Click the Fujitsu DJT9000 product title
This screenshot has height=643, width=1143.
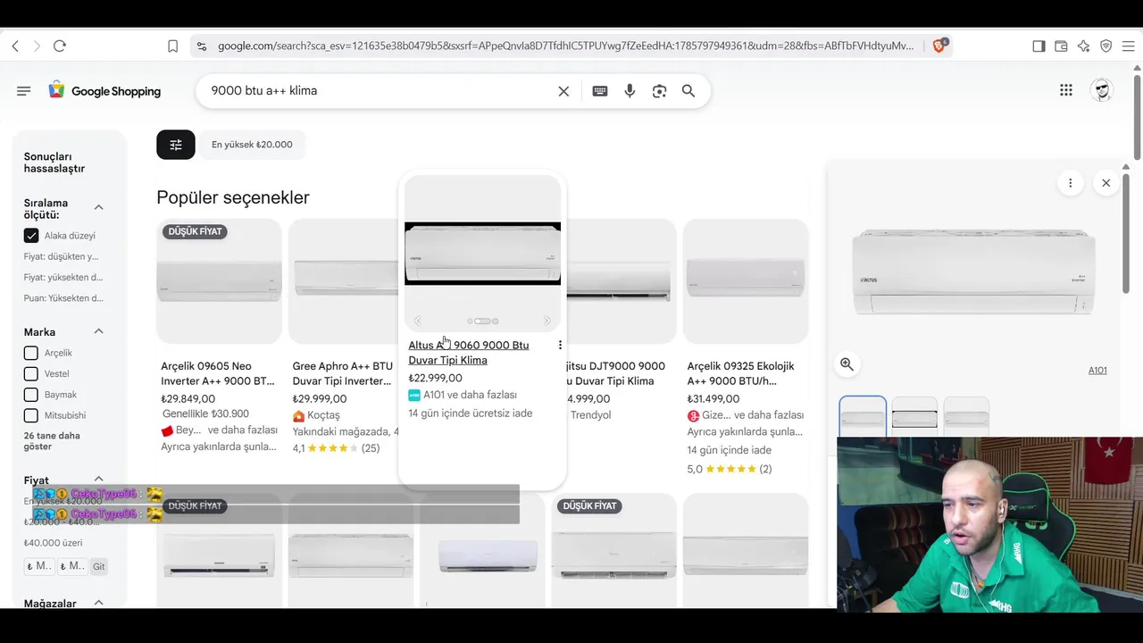[616, 373]
